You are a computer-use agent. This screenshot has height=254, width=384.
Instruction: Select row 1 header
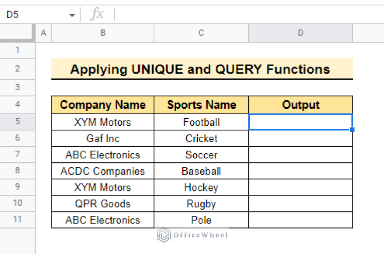(17, 50)
